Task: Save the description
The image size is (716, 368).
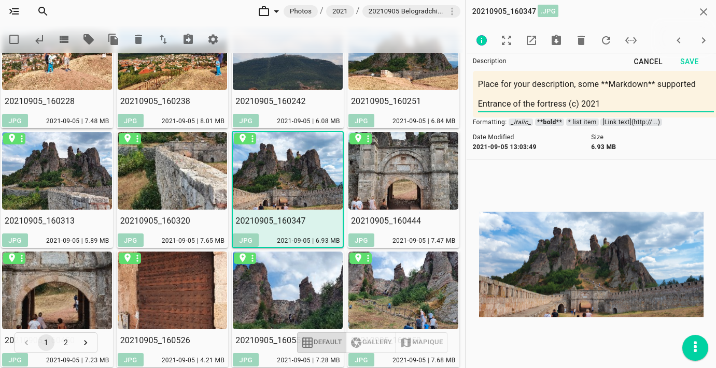Action: pos(689,62)
